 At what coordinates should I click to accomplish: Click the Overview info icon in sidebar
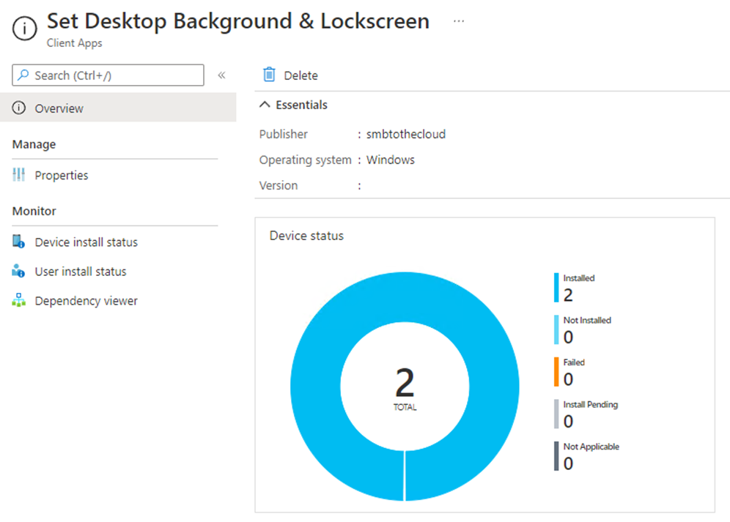point(19,108)
